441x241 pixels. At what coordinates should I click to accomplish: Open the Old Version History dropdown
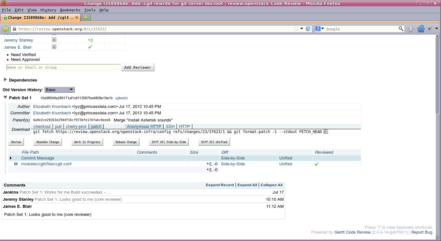click(59, 90)
